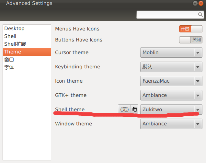Minimize the Advanced Settings window
206x163 pixels.
195,3
